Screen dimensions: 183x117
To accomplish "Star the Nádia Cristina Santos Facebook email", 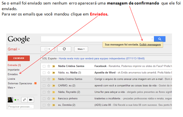I will point(49,66).
